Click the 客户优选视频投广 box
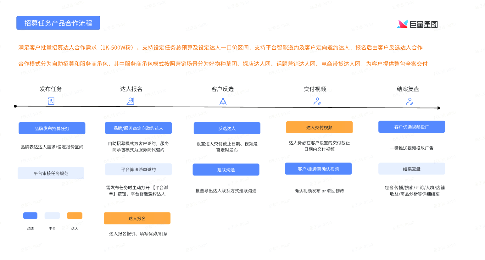Viewport: 485px width, 260px height. coord(411,127)
